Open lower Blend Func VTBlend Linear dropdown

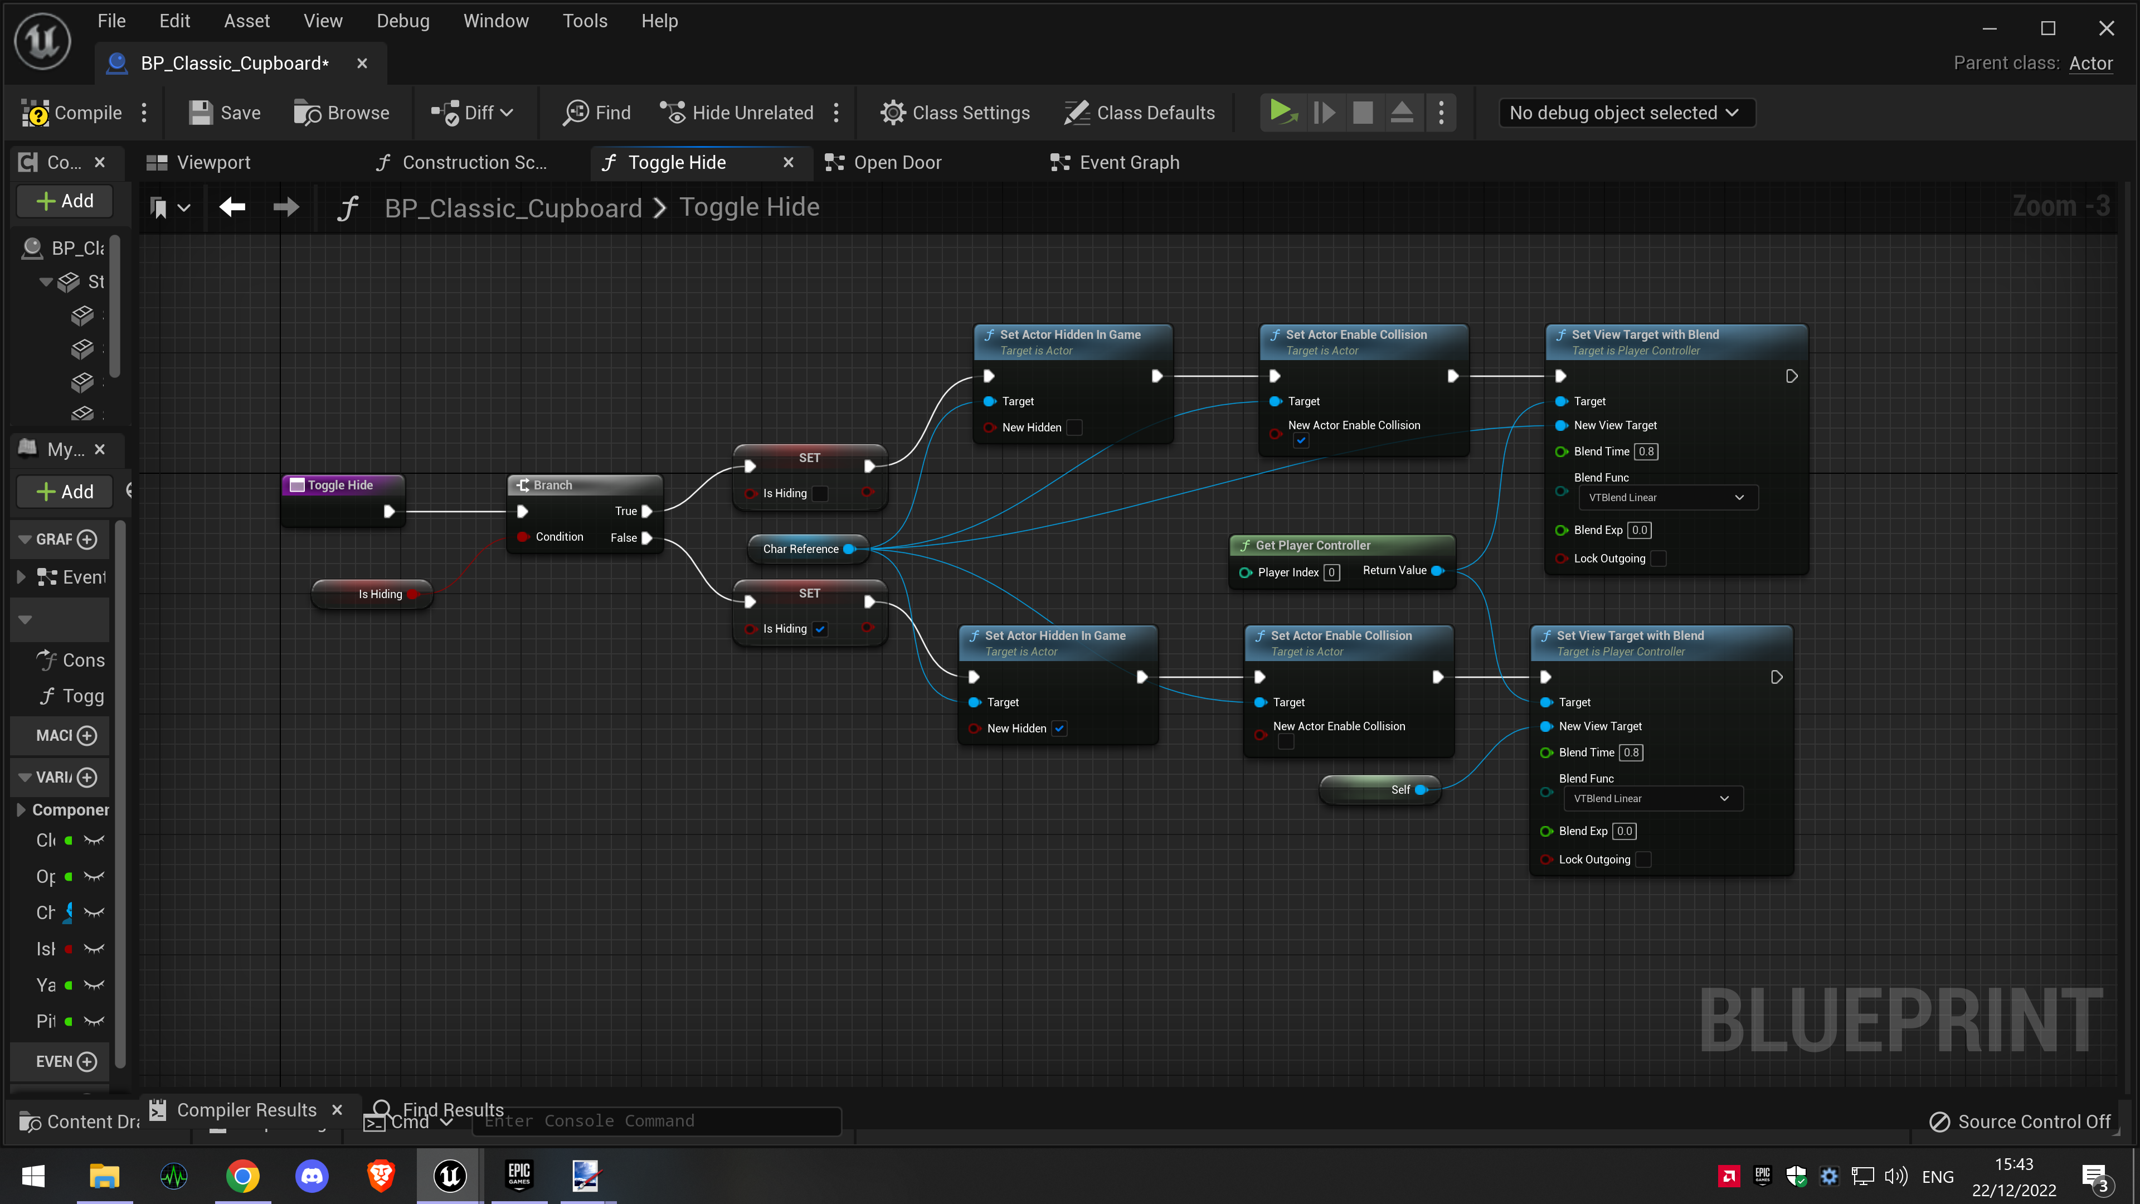[x=1653, y=799]
